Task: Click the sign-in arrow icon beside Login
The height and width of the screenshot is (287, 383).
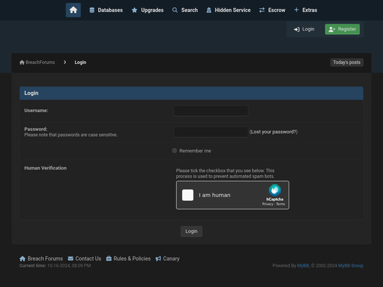Action: (297, 29)
